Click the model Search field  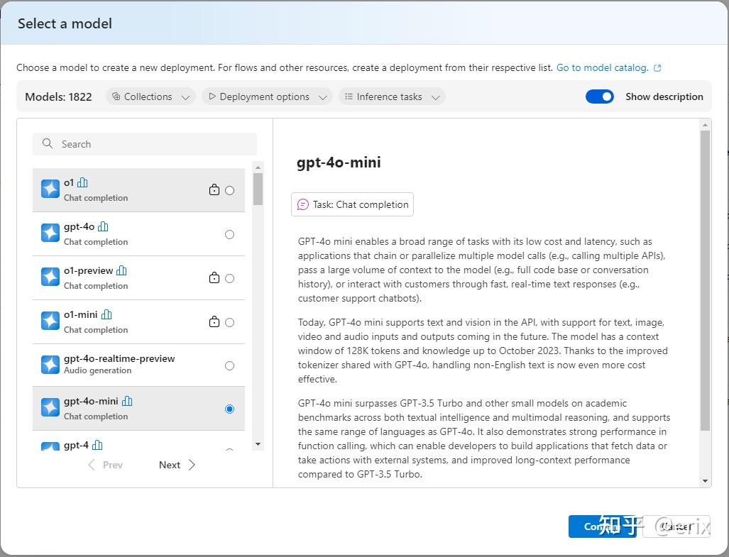coord(145,144)
